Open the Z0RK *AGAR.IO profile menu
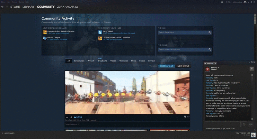 (67, 7)
